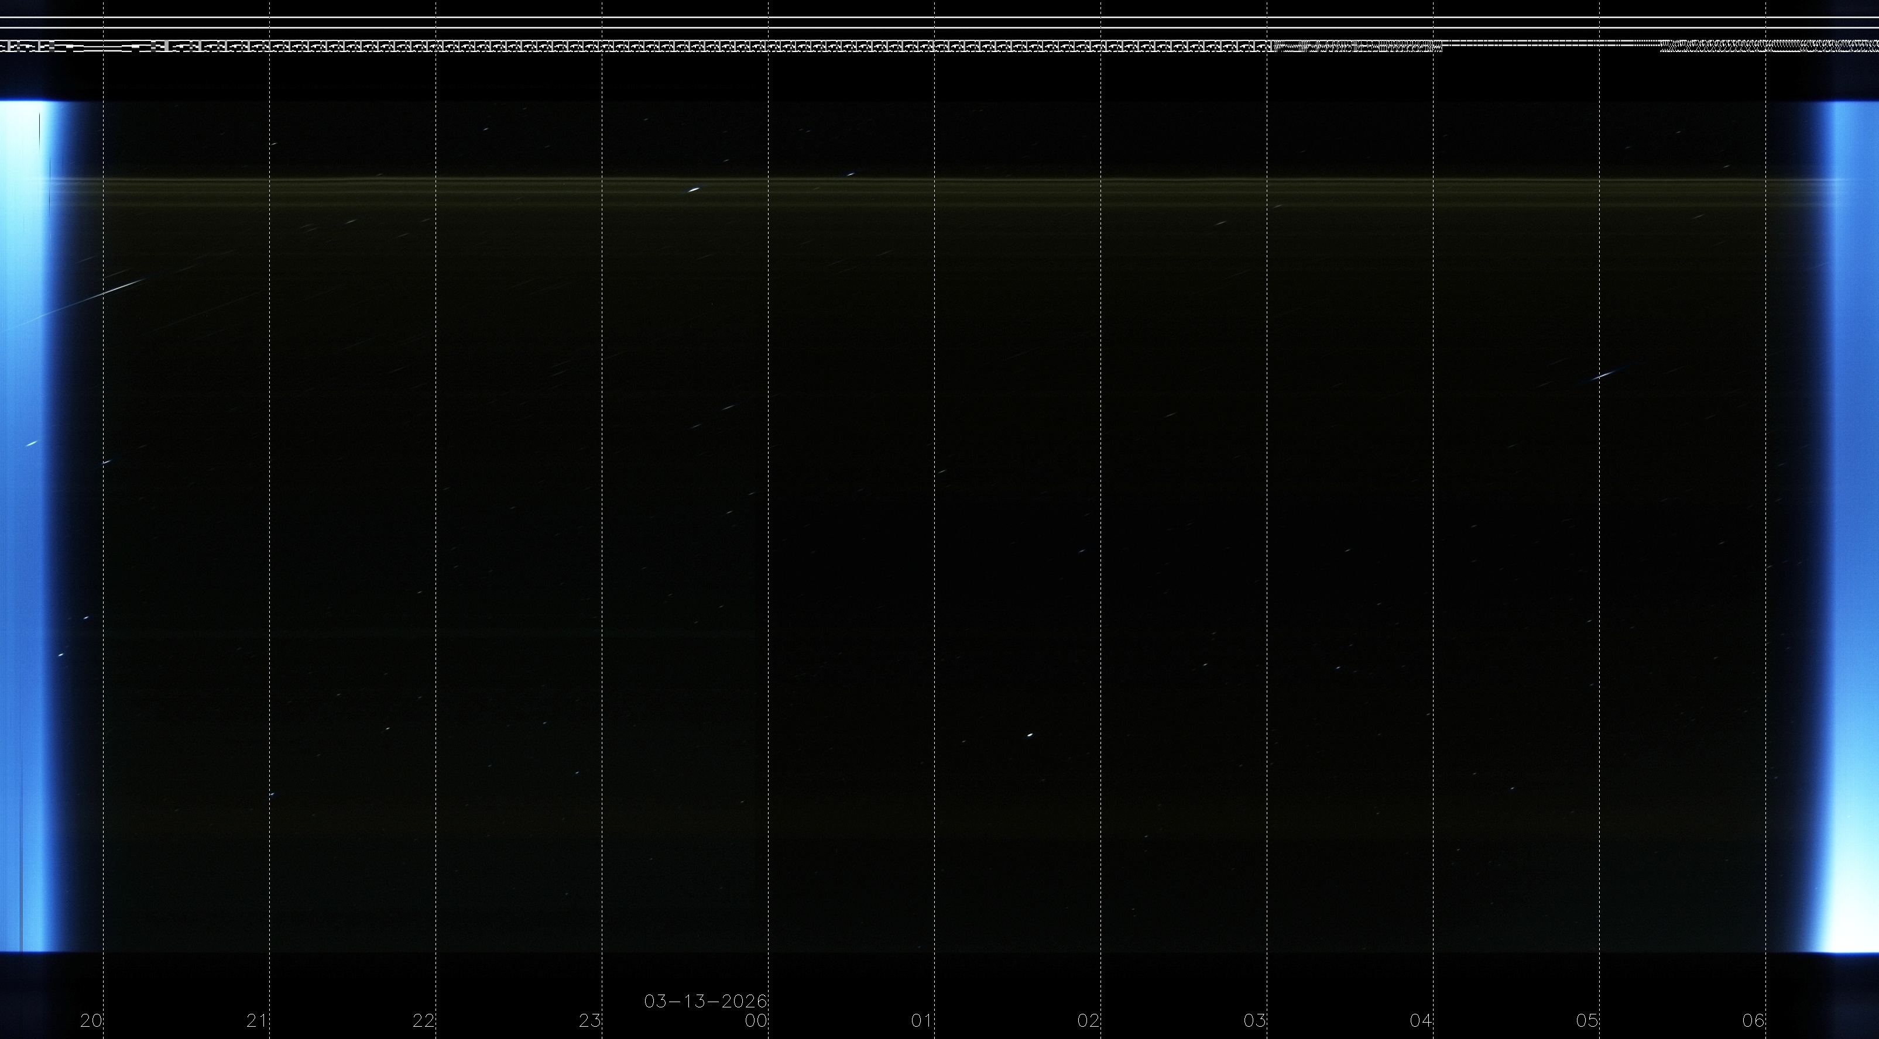The height and width of the screenshot is (1039, 1879).
Task: Select the 04 hour marker
Action: [1421, 1020]
